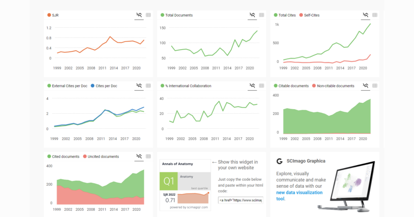Open the new data visualization tool link
The image size is (414, 217).
coord(299,195)
